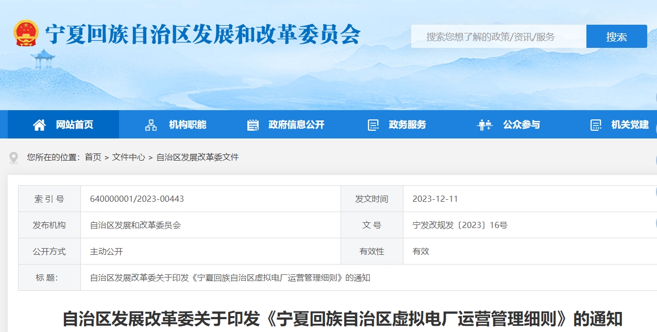This screenshot has height=332, width=657.
Task: Click index number 640000001/2023-00443
Action: (137, 199)
